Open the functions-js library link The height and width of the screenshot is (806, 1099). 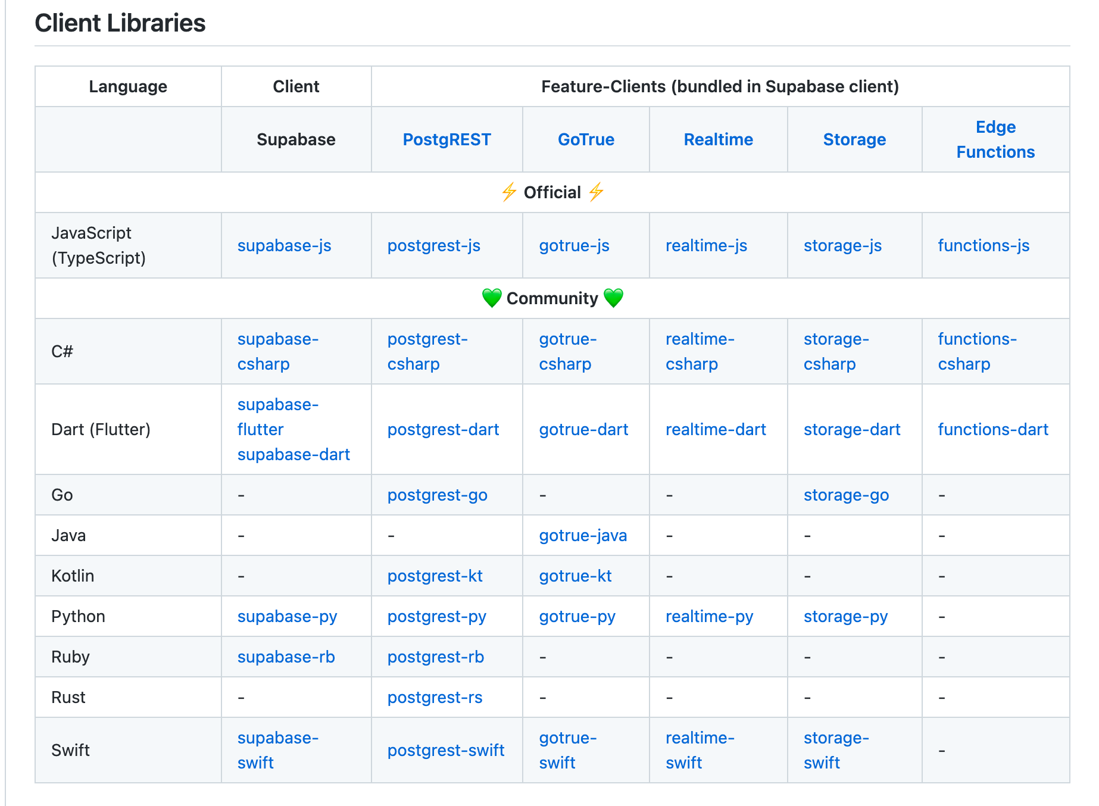(x=983, y=245)
